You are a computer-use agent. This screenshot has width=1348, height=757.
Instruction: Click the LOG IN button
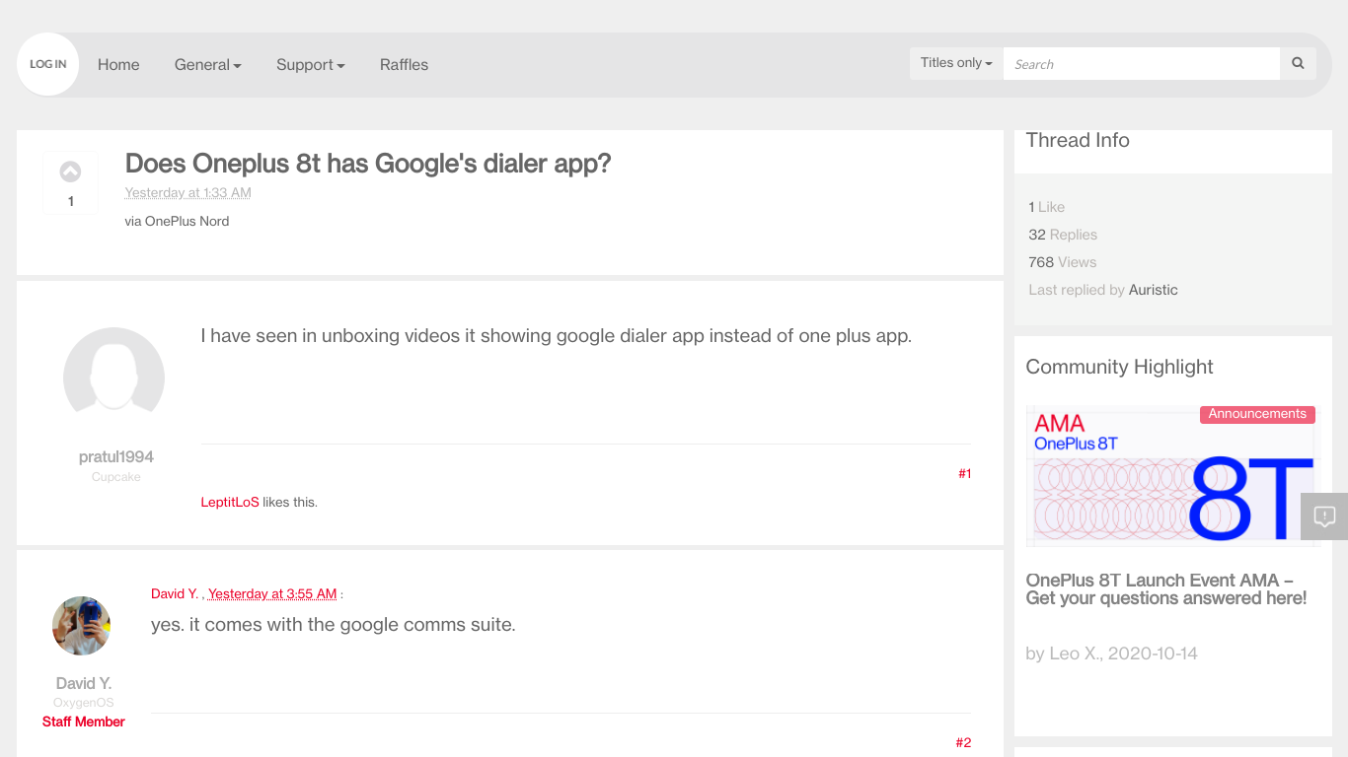47,64
